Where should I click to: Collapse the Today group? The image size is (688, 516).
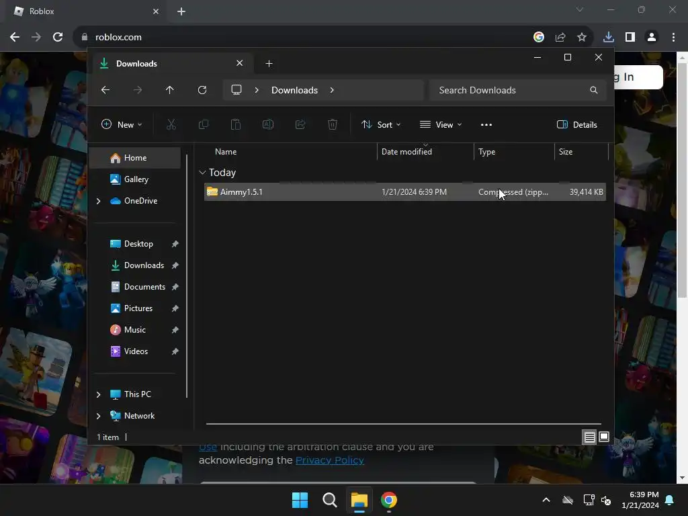[202, 173]
